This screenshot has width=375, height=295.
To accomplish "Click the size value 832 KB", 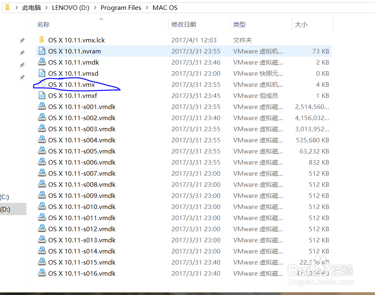I will [x=319, y=163].
